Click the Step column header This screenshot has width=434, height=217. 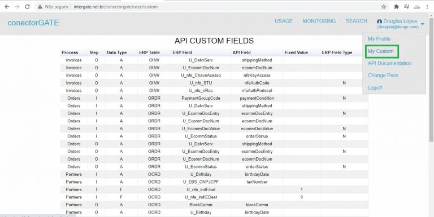tap(94, 52)
